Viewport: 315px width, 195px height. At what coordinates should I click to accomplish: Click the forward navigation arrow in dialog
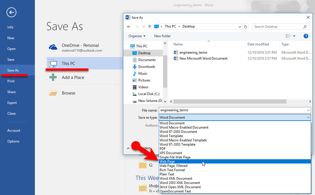137,26
